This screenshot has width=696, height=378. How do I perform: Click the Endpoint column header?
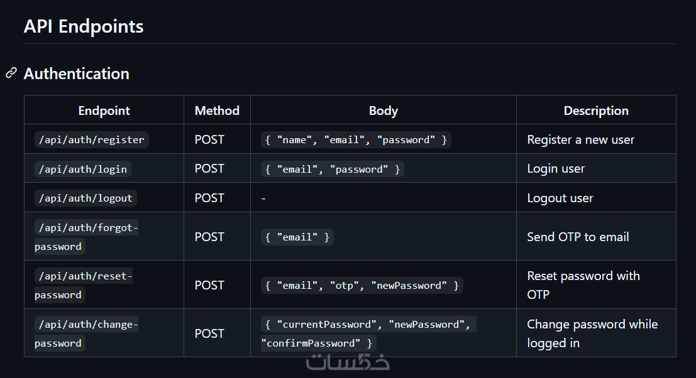click(x=104, y=111)
